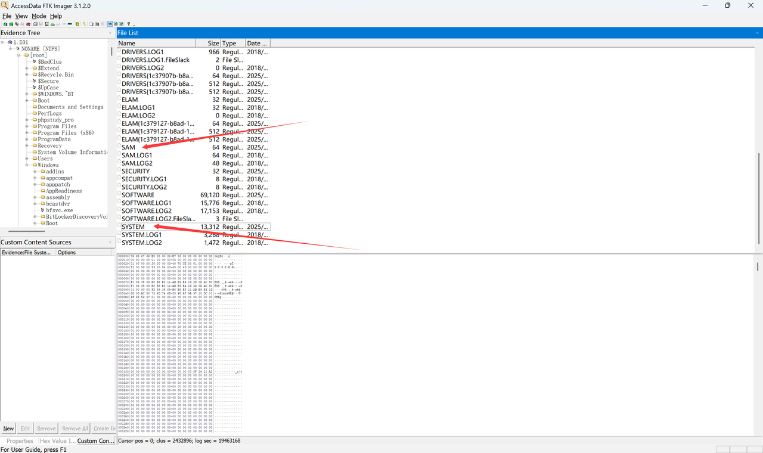Expand the phpstudy_pro folder node

[27, 120]
